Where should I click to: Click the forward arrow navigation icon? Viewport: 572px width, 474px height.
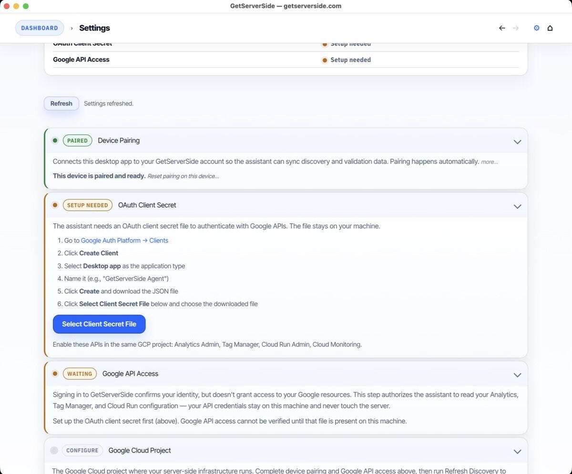point(515,28)
